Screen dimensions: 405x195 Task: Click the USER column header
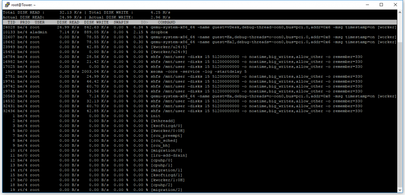(x=40, y=22)
